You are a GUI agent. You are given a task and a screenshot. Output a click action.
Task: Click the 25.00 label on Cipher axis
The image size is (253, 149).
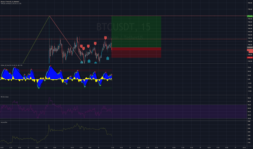tap(249, 75)
